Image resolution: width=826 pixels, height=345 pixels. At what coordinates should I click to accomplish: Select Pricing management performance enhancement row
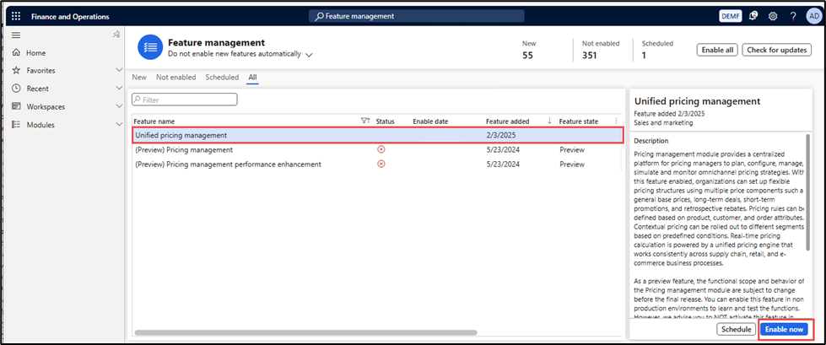point(376,164)
